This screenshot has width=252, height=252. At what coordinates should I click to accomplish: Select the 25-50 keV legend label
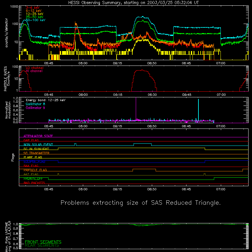(35, 17)
